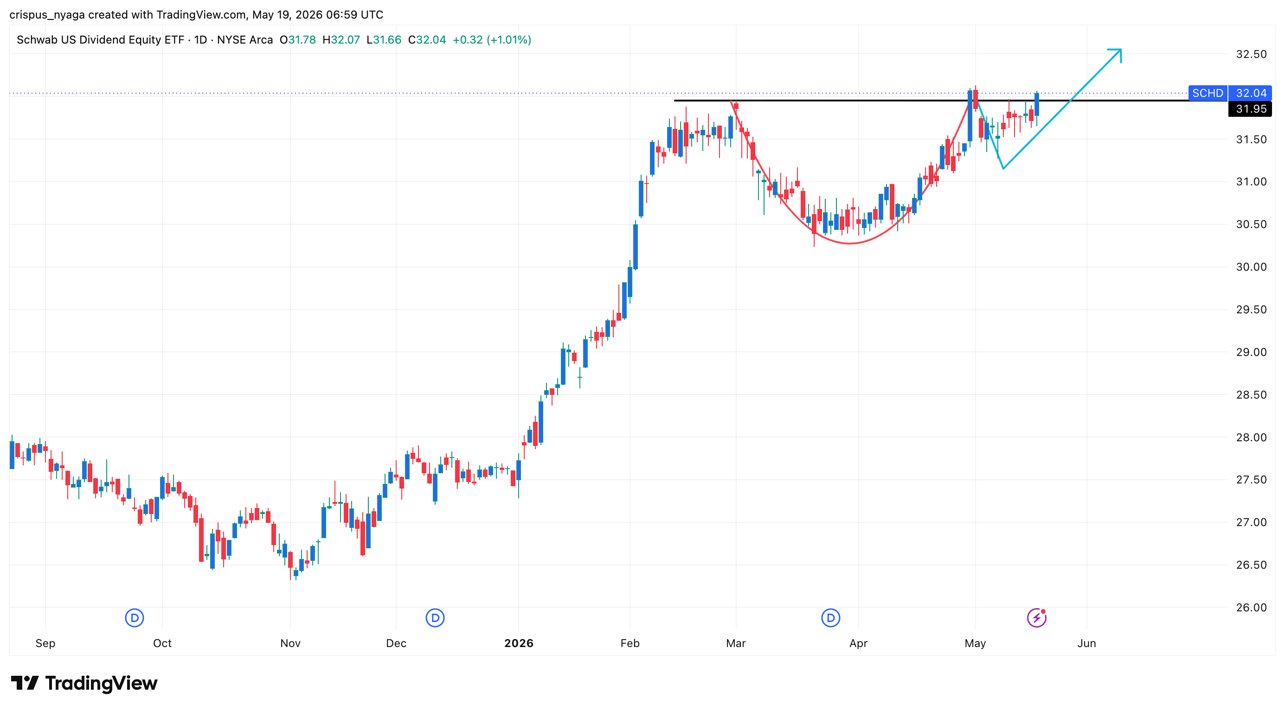Click the 31.50 price axis label
The width and height of the screenshot is (1285, 711).
point(1251,140)
